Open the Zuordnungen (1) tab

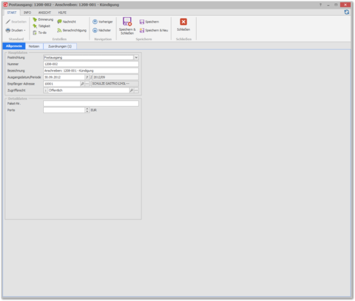click(59, 46)
